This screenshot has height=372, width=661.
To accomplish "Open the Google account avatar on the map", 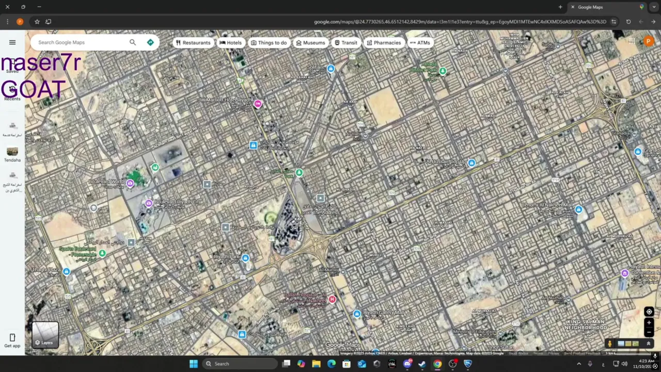I will click(x=649, y=41).
